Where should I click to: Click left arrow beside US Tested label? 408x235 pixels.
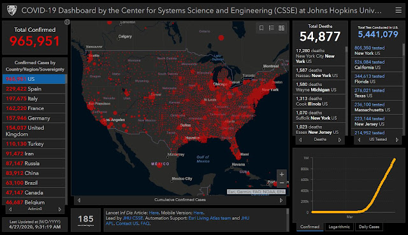click(x=359, y=139)
